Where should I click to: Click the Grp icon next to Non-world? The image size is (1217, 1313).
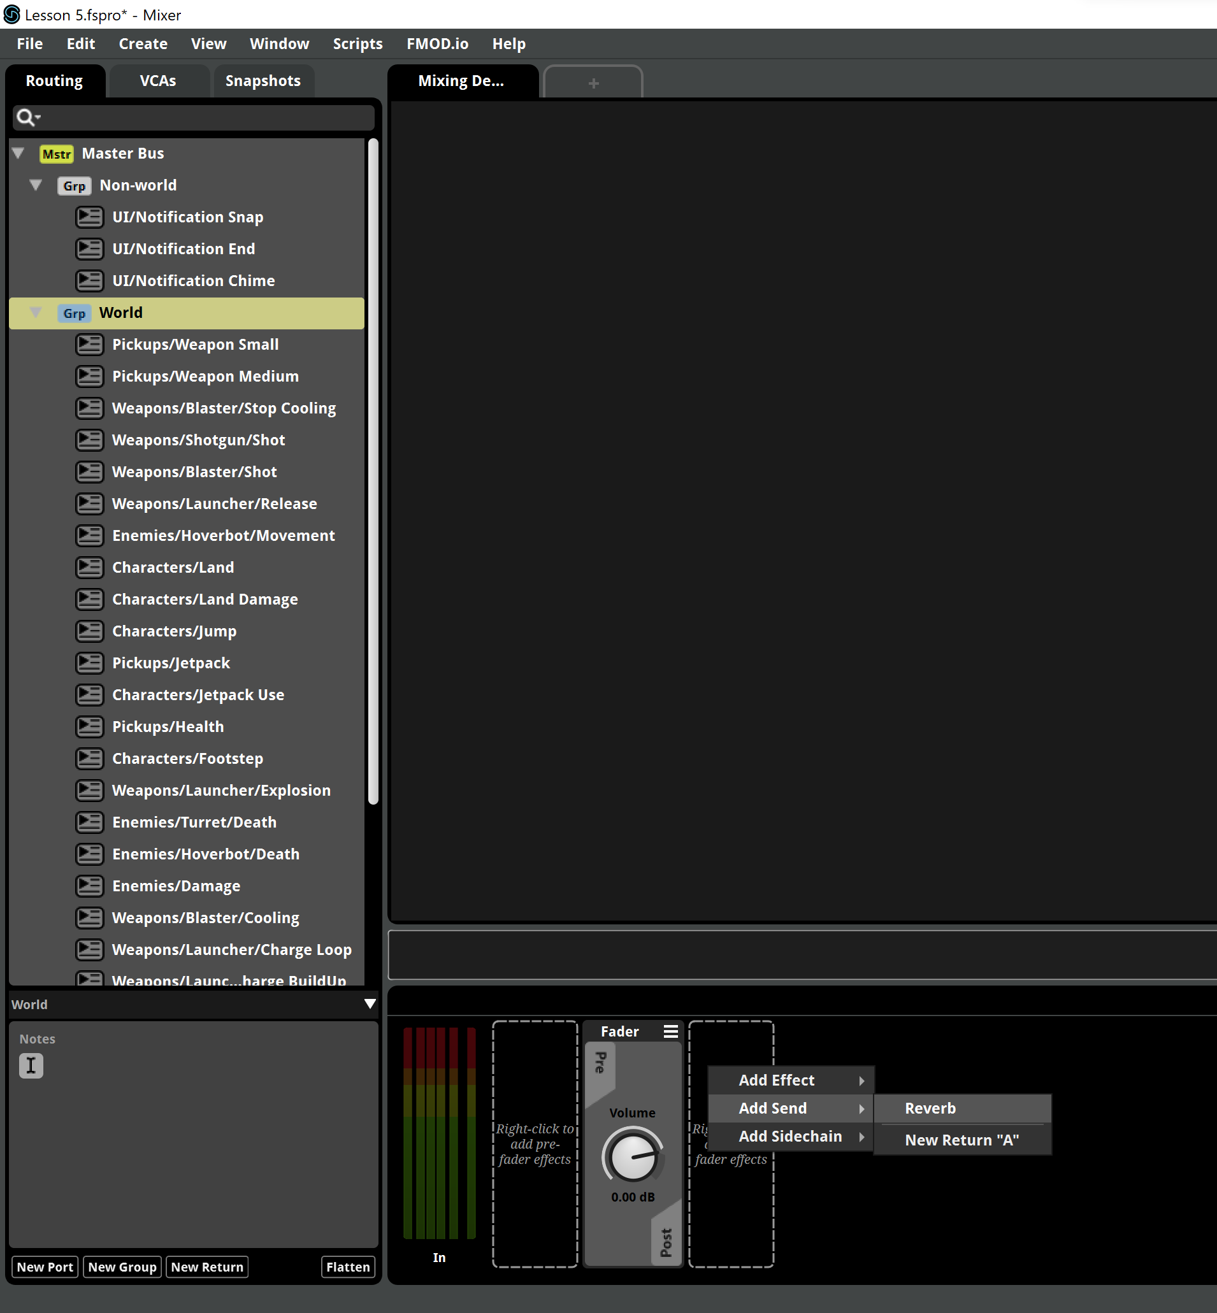tap(74, 185)
